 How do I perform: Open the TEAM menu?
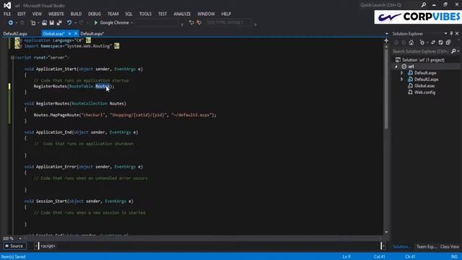(113, 14)
